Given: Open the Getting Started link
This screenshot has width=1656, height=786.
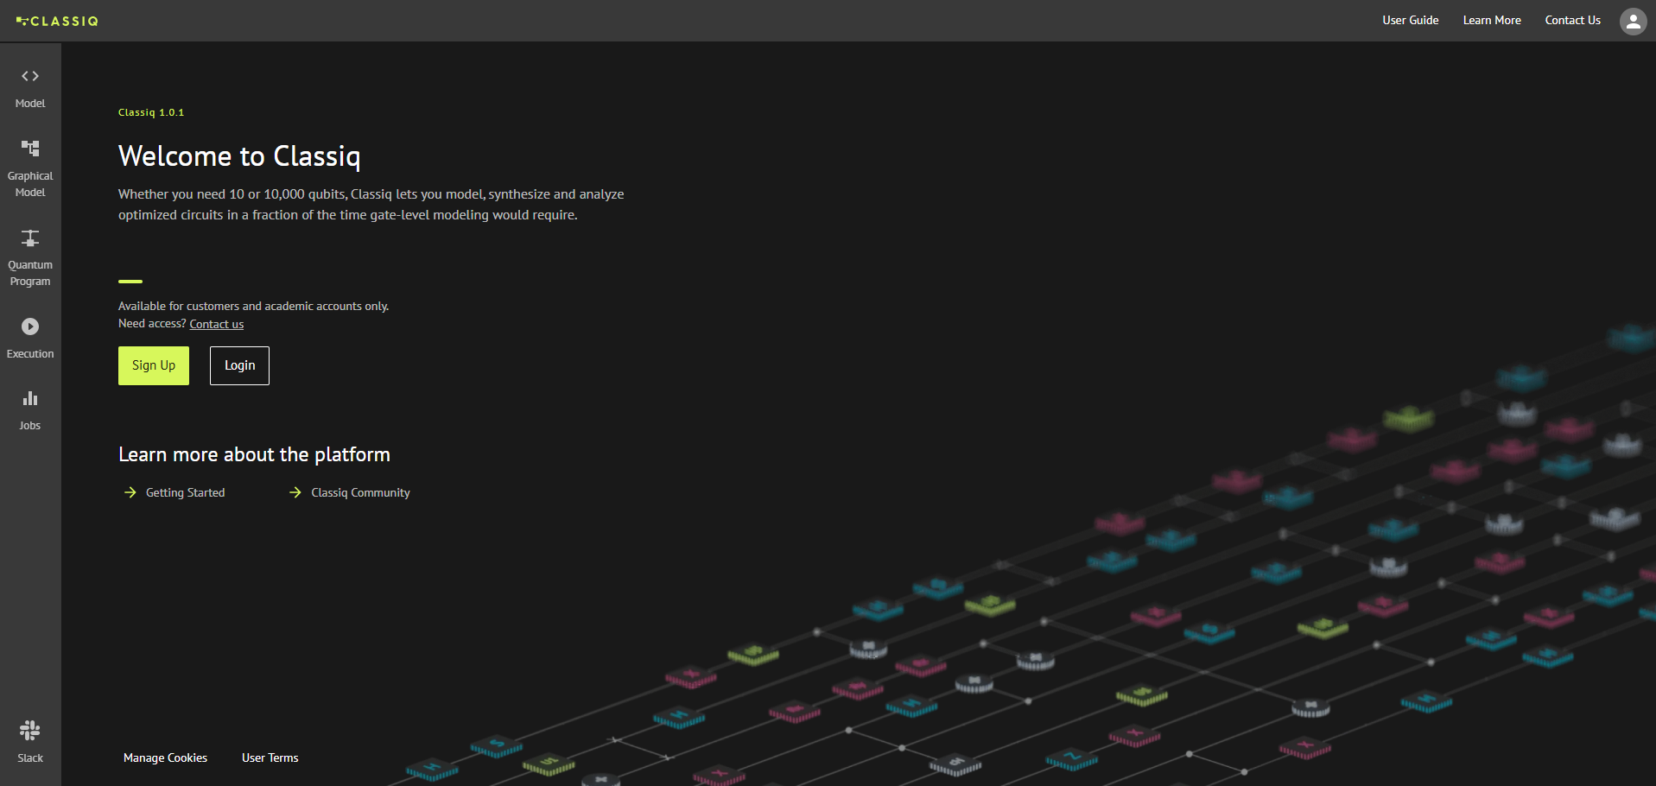Looking at the screenshot, I should [185, 492].
